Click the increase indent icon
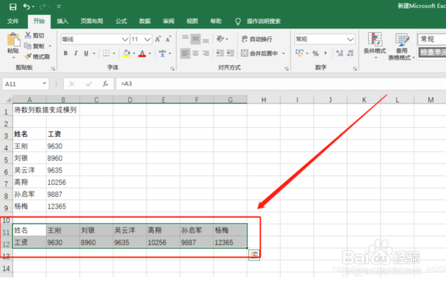This screenshot has width=446, height=287. point(230,53)
